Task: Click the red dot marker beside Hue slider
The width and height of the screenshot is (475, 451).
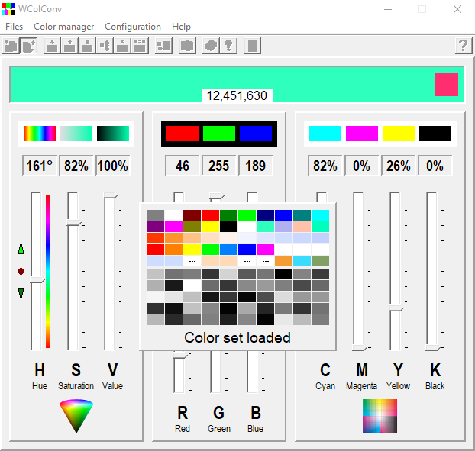Action: point(21,271)
